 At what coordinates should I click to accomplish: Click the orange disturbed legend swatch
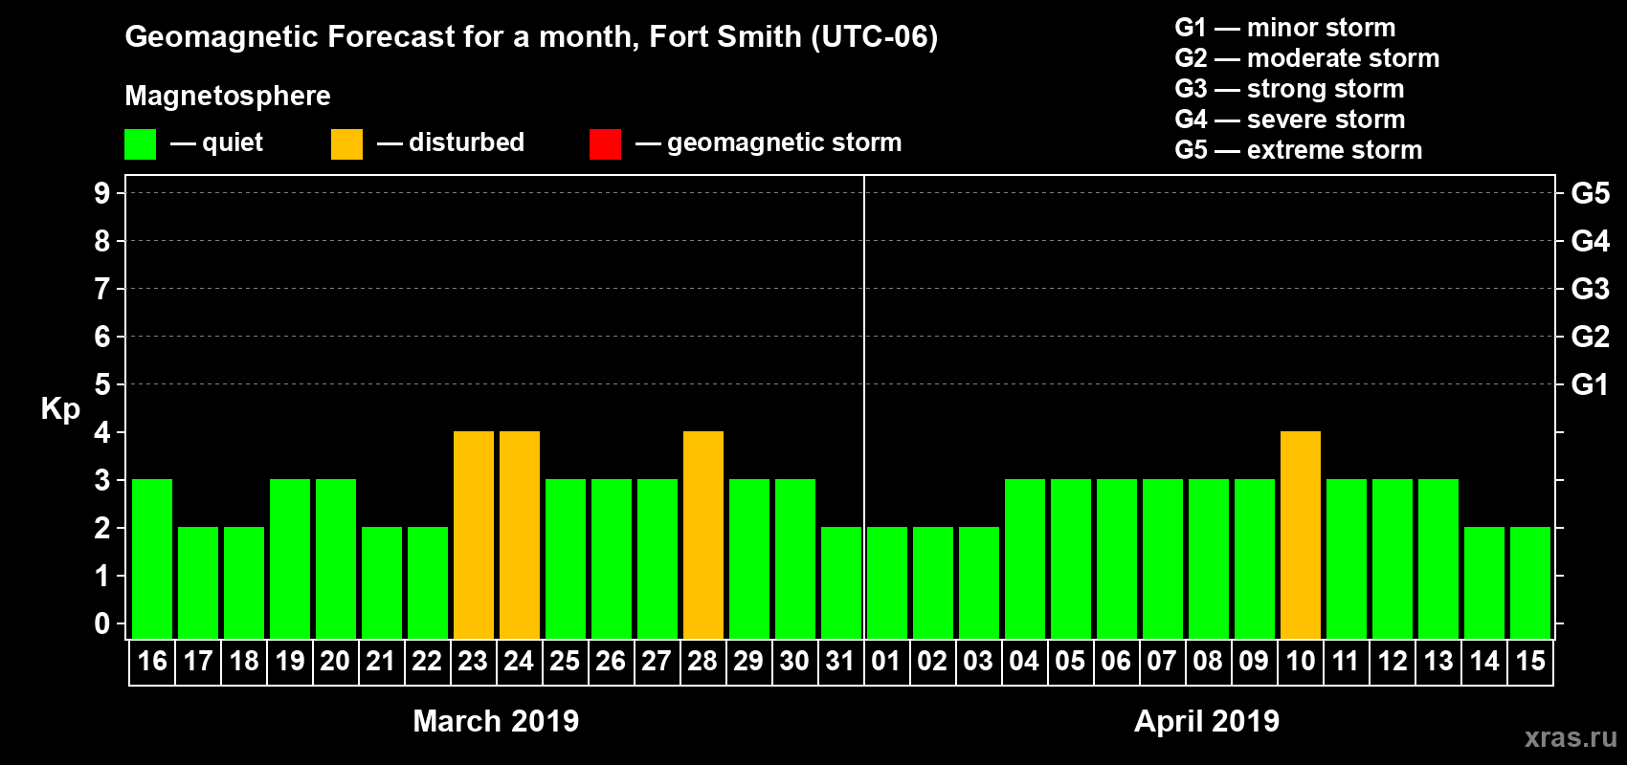pos(346,144)
